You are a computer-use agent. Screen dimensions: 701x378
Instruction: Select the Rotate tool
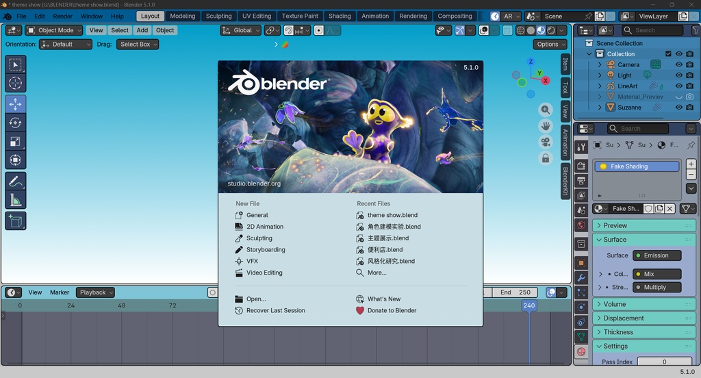(x=15, y=123)
